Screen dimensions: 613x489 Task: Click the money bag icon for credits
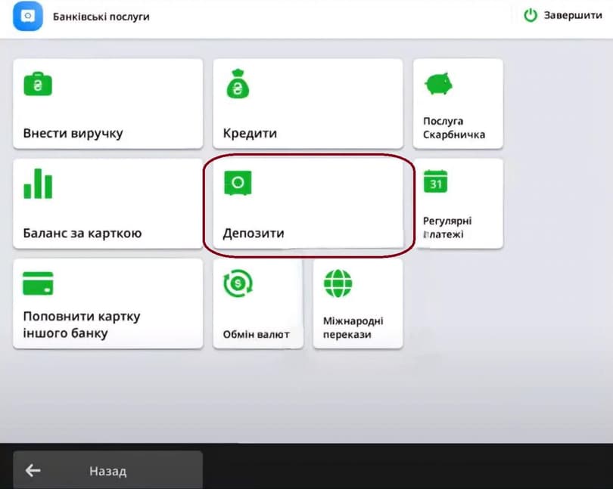[x=238, y=84]
